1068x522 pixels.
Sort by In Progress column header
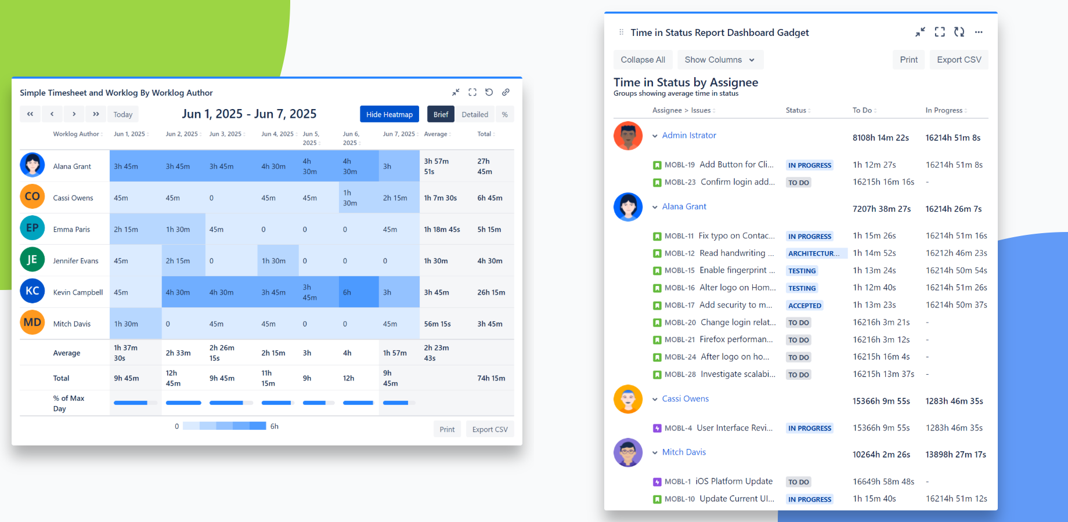946,110
